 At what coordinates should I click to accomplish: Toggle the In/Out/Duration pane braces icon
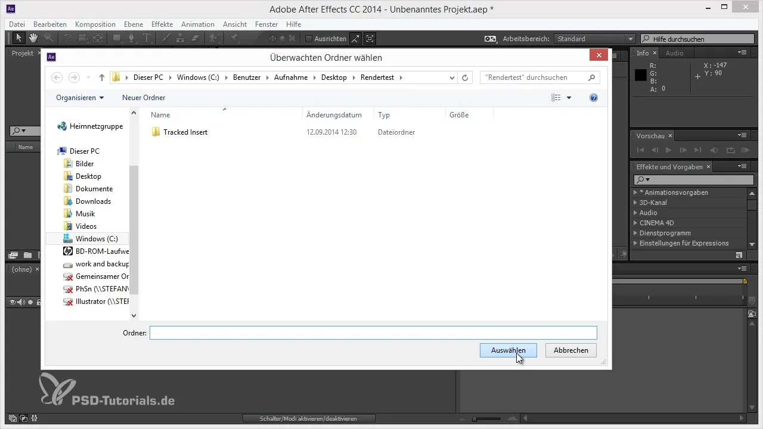tap(35, 418)
